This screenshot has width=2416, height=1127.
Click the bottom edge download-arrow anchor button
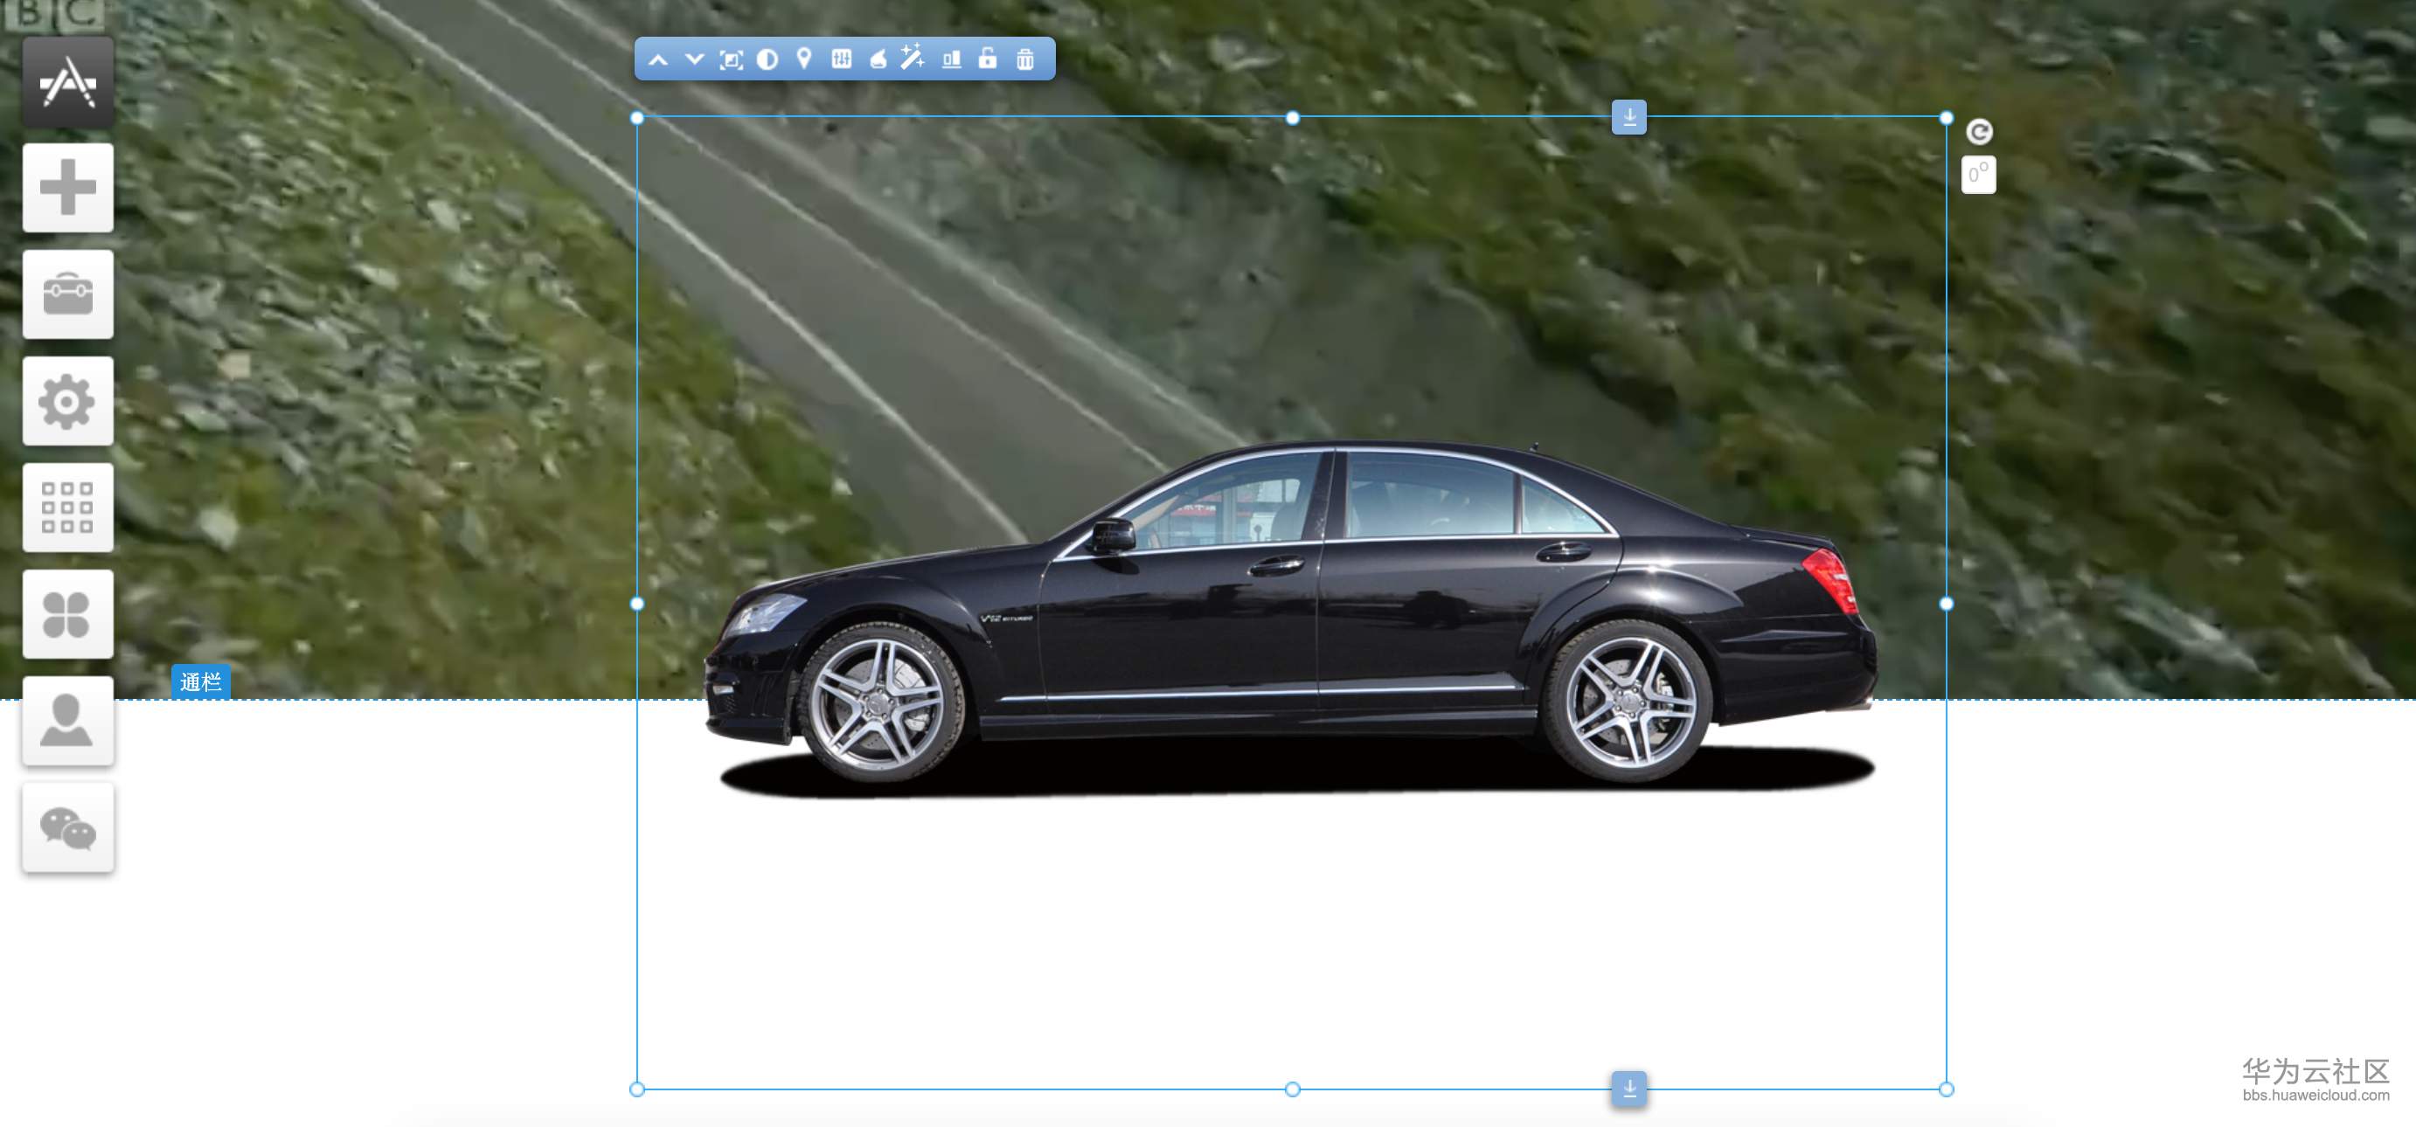pyautogui.click(x=1629, y=1089)
